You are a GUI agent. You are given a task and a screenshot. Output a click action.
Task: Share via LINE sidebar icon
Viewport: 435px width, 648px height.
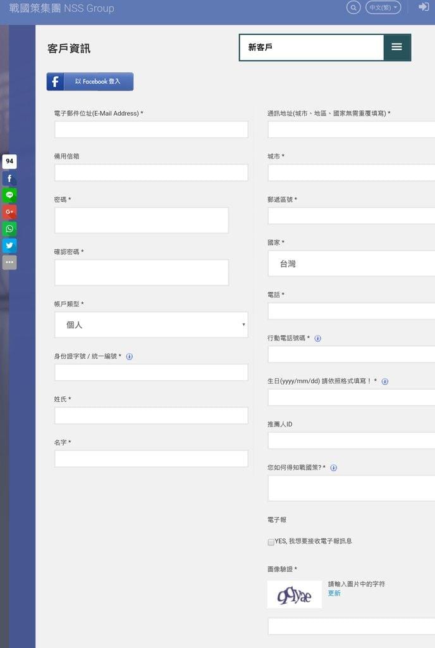pos(9,195)
